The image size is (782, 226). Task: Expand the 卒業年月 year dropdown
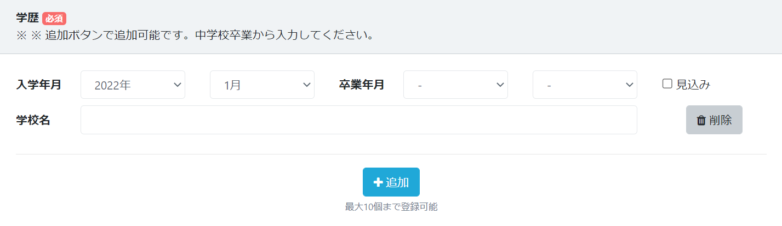[x=455, y=85]
